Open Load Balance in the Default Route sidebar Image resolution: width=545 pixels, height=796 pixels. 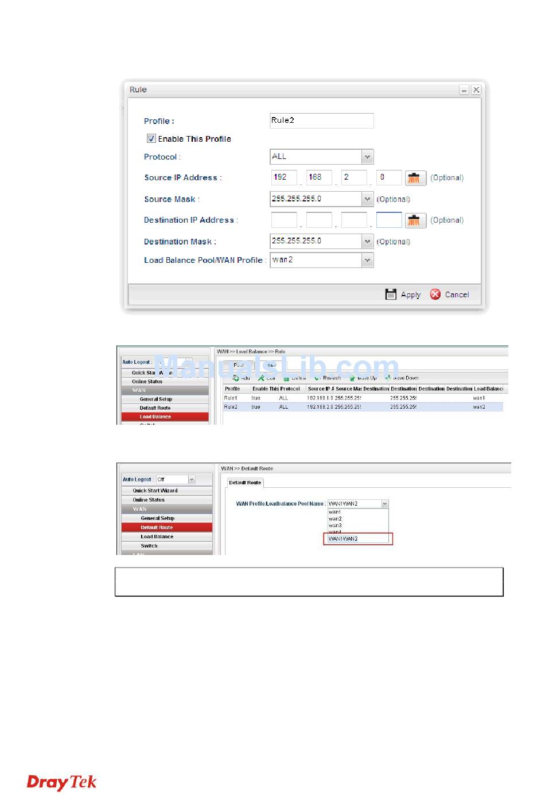[167, 537]
